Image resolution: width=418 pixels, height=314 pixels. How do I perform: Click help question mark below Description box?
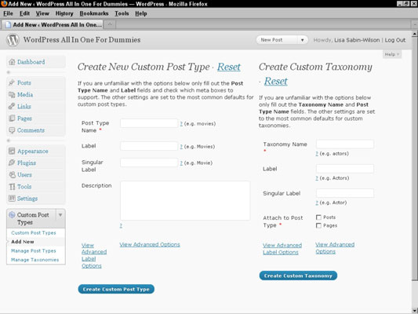click(121, 226)
